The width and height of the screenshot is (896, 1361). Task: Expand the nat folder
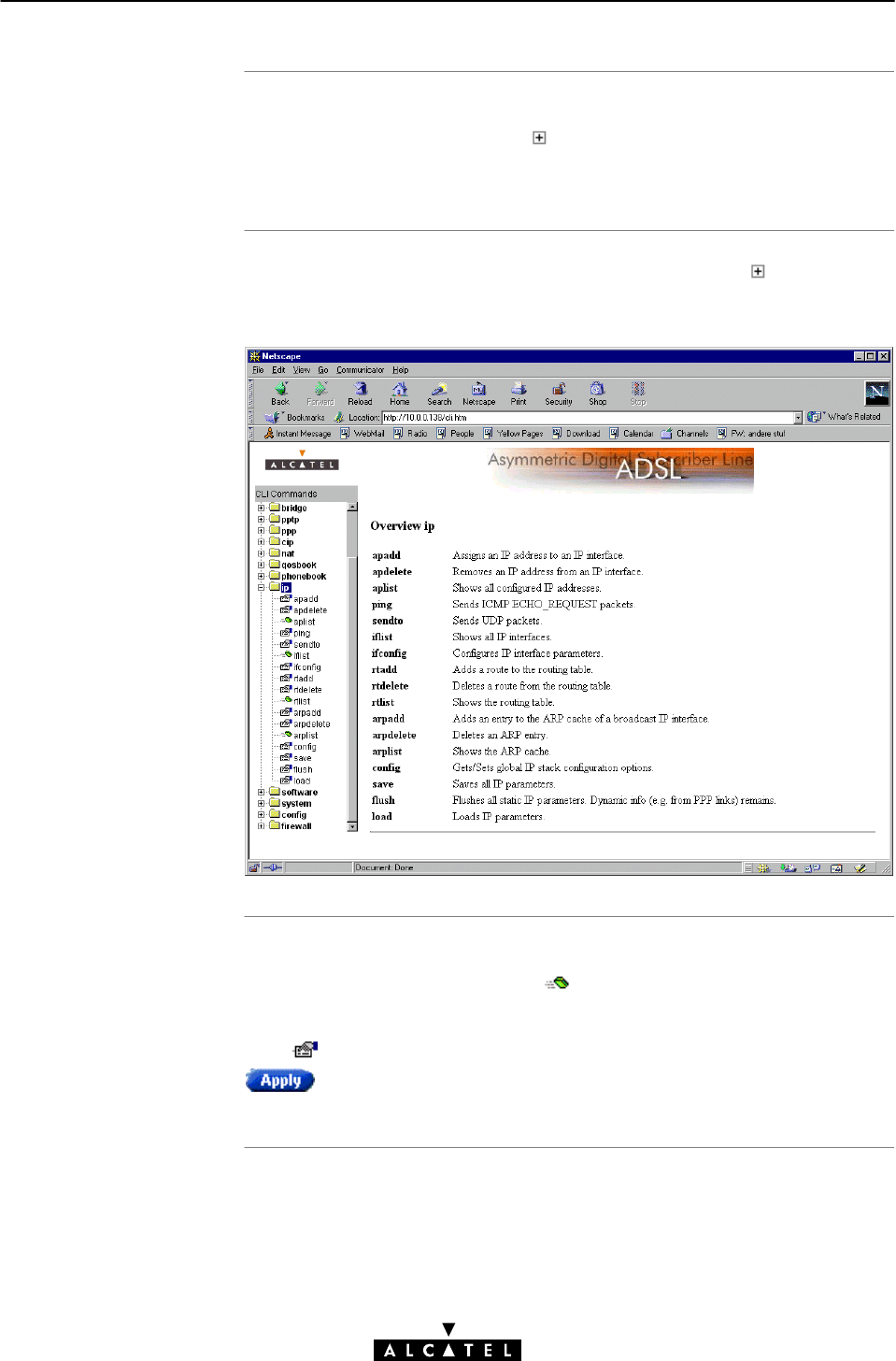[x=262, y=553]
